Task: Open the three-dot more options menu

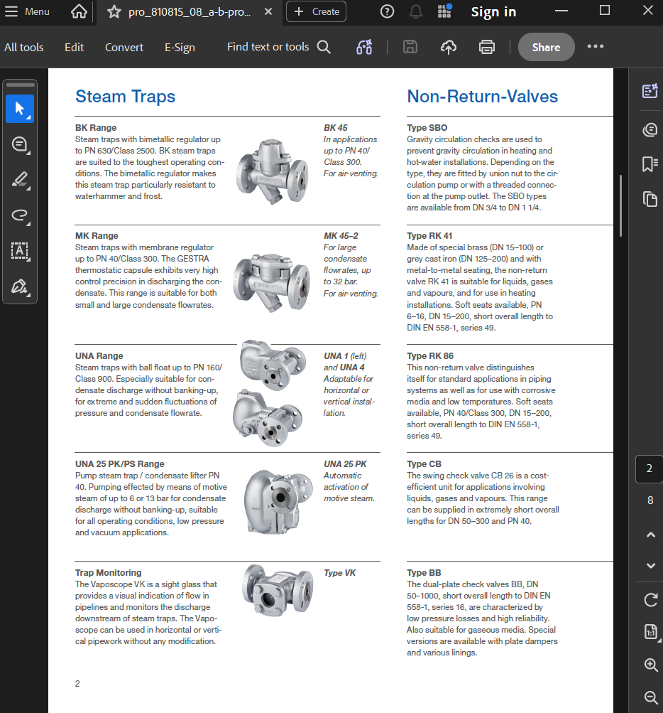Action: [596, 46]
